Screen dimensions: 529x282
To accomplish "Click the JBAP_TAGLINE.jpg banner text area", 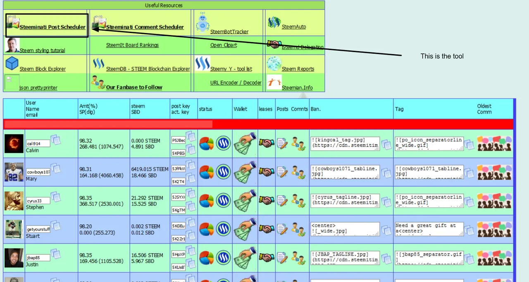I will point(345,258).
